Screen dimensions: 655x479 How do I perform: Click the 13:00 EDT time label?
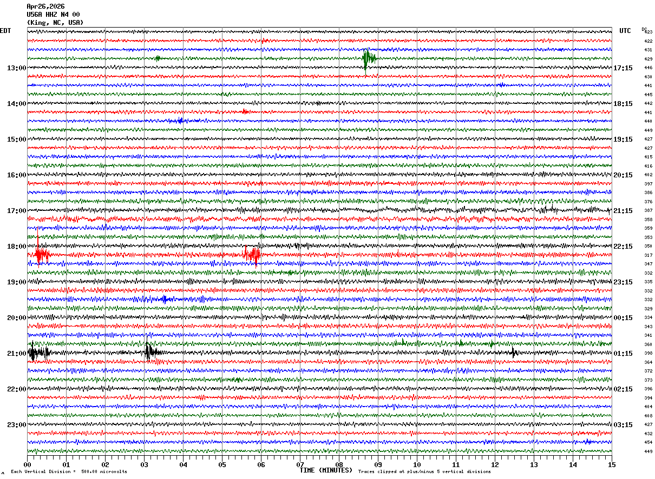16,68
